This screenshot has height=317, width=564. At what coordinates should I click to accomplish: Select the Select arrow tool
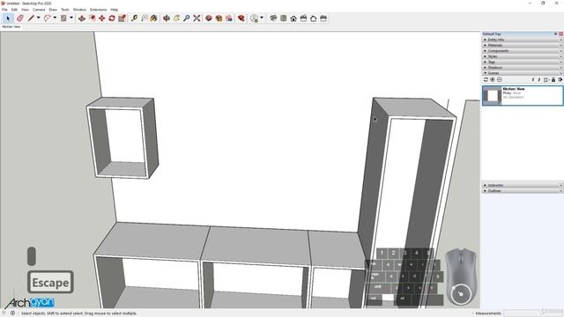coord(8,18)
